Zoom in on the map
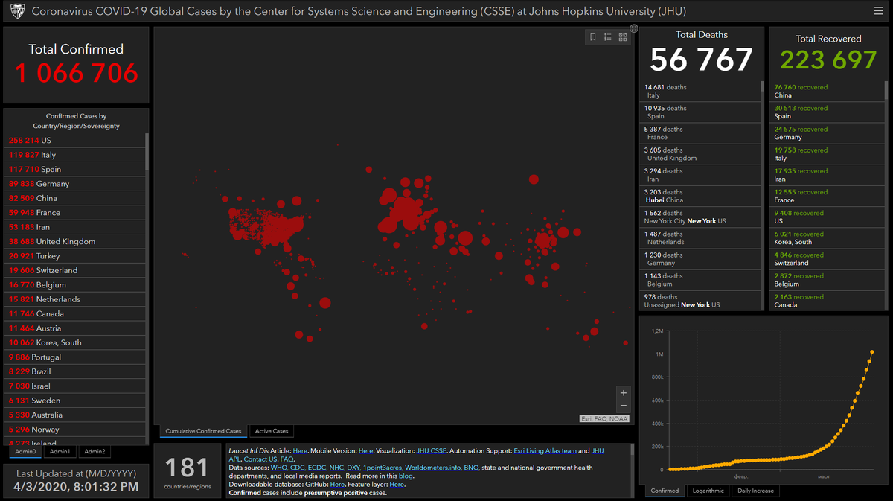This screenshot has width=893, height=501. point(624,393)
